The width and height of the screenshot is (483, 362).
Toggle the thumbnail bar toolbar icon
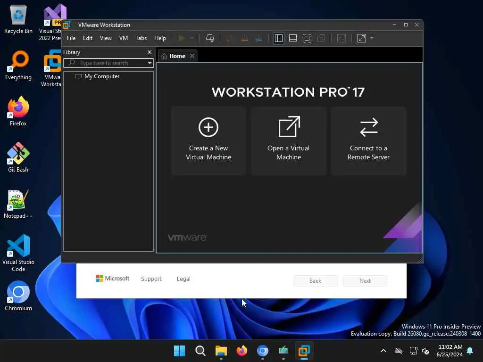coord(293,38)
